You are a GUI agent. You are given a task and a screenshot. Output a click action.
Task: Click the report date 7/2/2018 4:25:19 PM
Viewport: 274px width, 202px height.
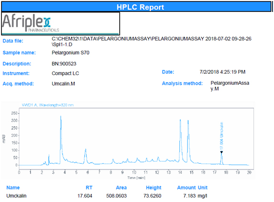coord(222,72)
